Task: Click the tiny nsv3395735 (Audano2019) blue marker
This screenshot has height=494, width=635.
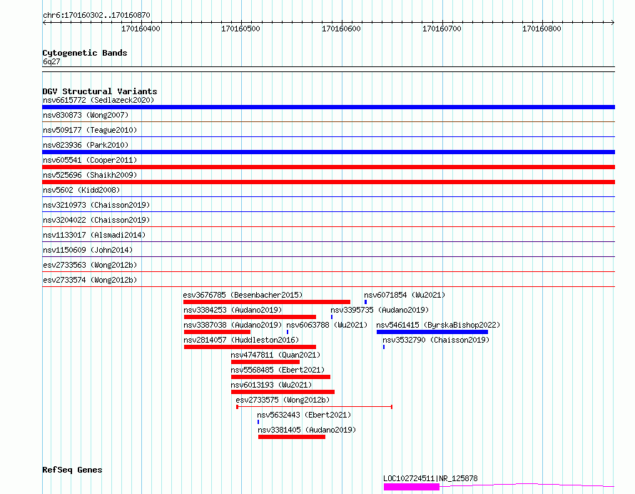Action: pos(332,317)
